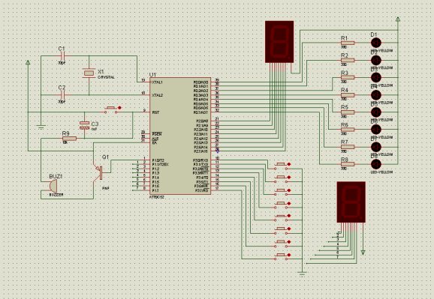Select the Q1 PNP transistor
The width and height of the screenshot is (434, 299).
(x=99, y=173)
